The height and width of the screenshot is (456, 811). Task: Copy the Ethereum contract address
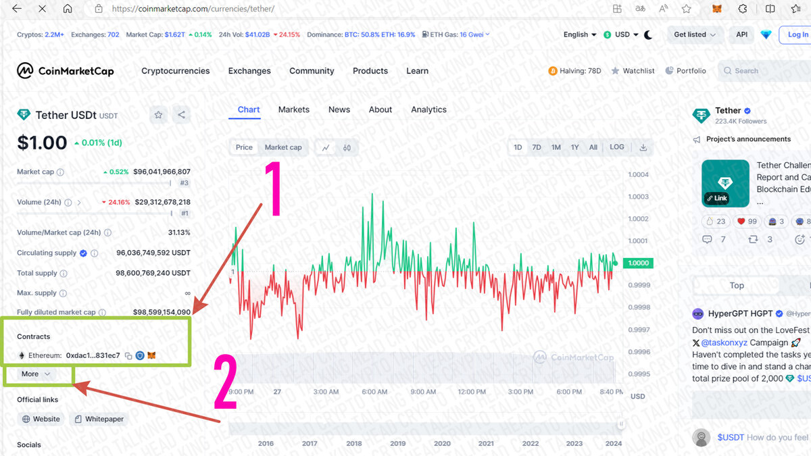tap(128, 355)
